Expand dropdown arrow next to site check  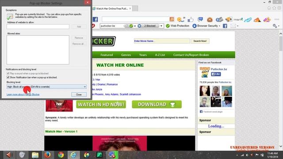click(135, 26)
